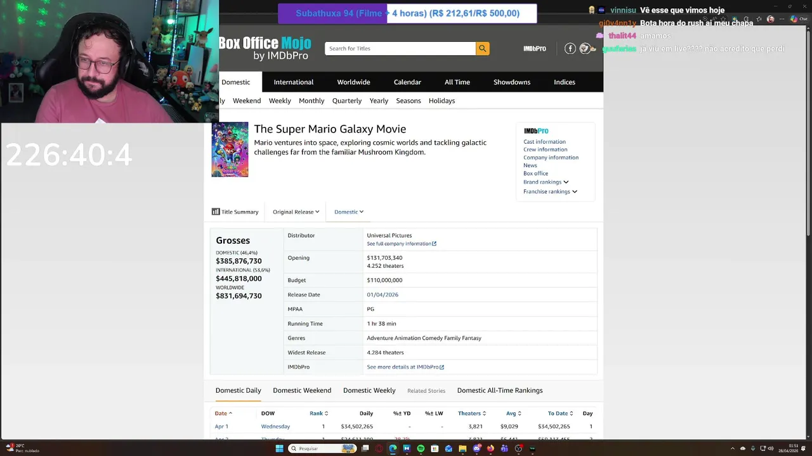The height and width of the screenshot is (456, 812).
Task: Open the Cast information link
Action: (x=544, y=142)
